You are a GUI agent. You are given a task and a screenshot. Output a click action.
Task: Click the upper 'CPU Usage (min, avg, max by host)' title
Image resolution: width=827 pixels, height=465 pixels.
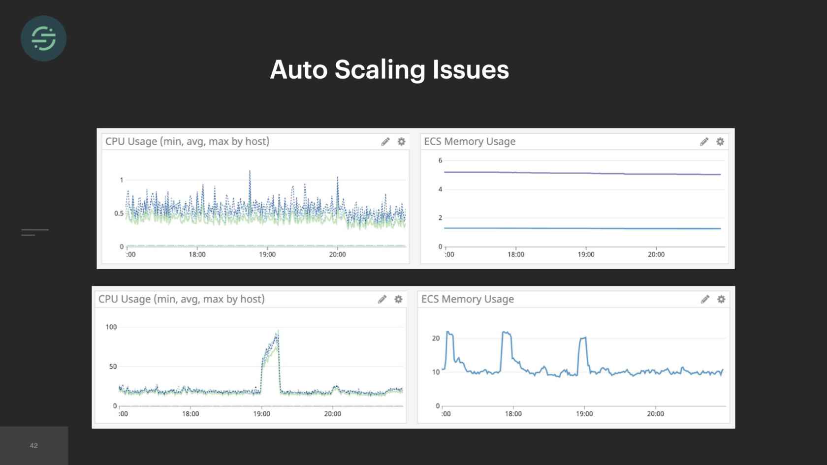tap(187, 142)
